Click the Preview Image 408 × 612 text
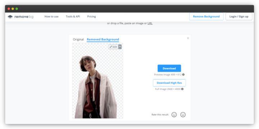The width and height of the screenshot is (259, 129). click(168, 75)
